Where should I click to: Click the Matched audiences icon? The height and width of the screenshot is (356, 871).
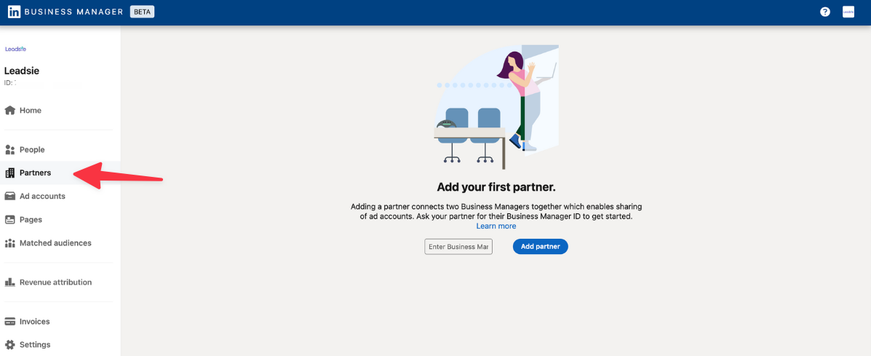(x=9, y=242)
